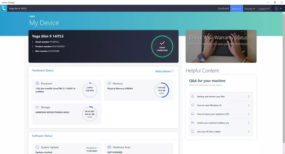
Task: Click the Storage drive icon
Action: (37, 107)
